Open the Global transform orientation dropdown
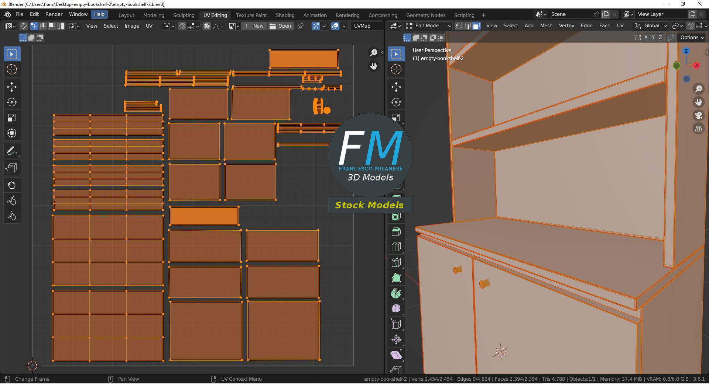The width and height of the screenshot is (709, 384). coord(651,26)
